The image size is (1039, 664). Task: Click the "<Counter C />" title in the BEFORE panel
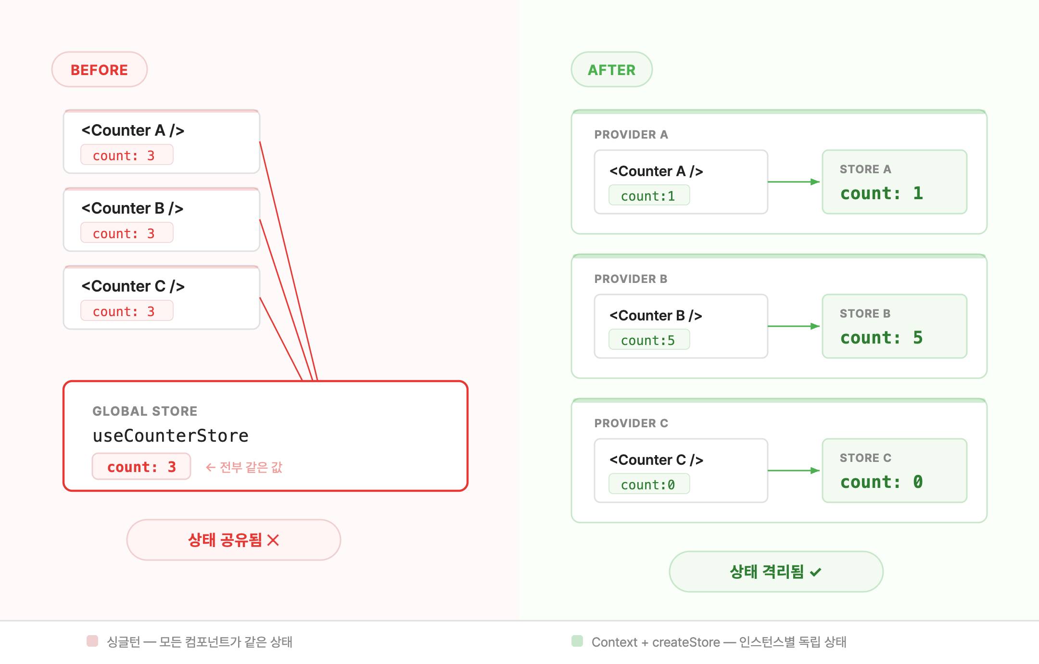(133, 286)
